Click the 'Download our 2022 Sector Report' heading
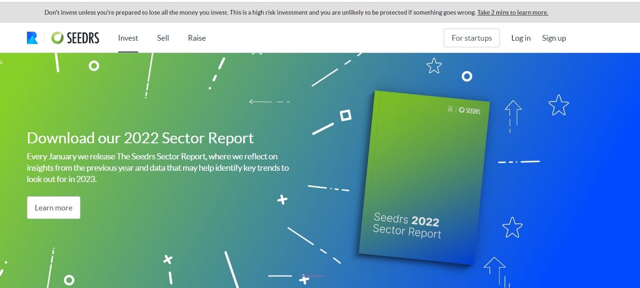This screenshot has height=288, width=640. tap(140, 138)
